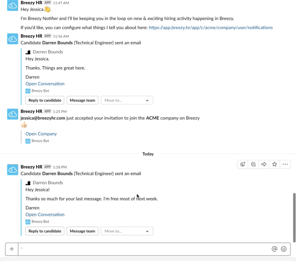Viewport: 296px width, 261px height.
Task: Click the Breezy HR sender name at 11:56 AM
Action: point(31,36)
